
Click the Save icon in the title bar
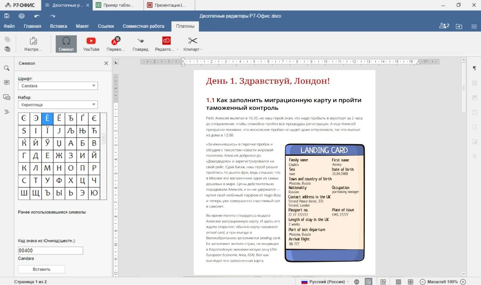7,16
